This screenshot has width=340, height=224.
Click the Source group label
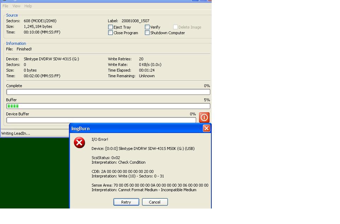(12, 15)
